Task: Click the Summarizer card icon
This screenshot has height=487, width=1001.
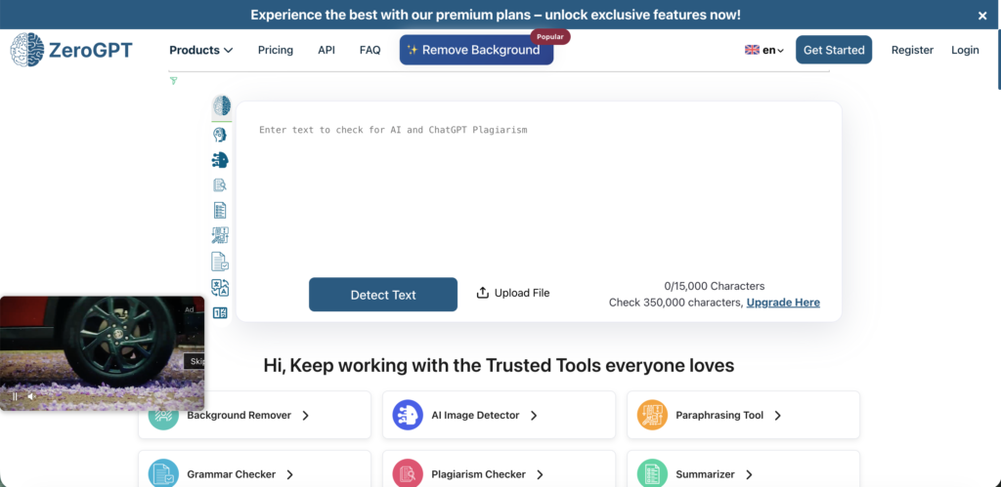Action: coord(652,474)
